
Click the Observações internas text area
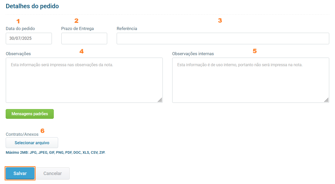[x=250, y=80]
